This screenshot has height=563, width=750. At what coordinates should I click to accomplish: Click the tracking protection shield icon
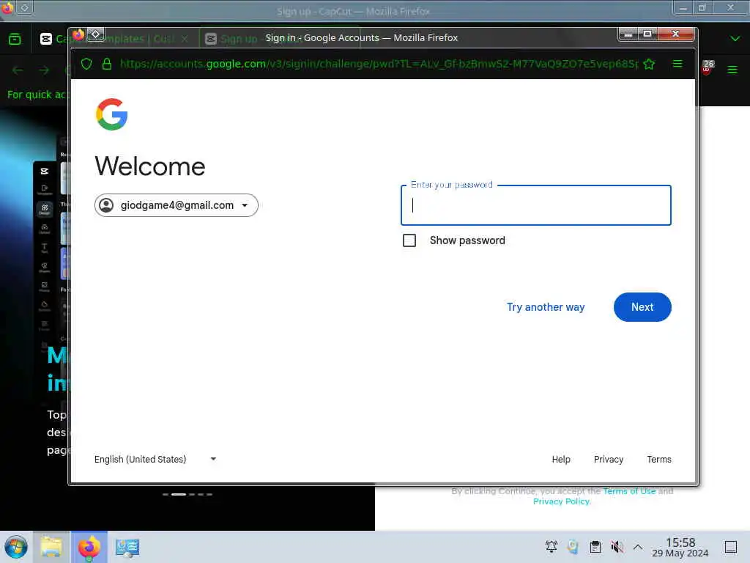86,64
